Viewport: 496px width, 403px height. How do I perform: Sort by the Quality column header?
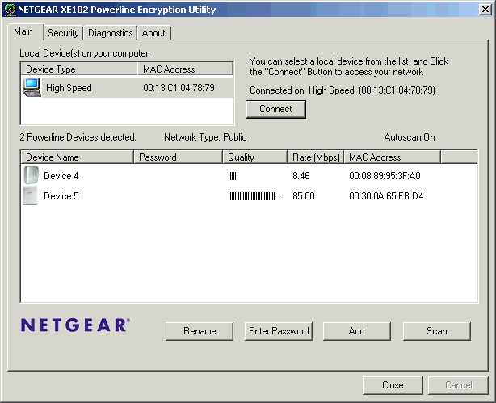tap(255, 157)
